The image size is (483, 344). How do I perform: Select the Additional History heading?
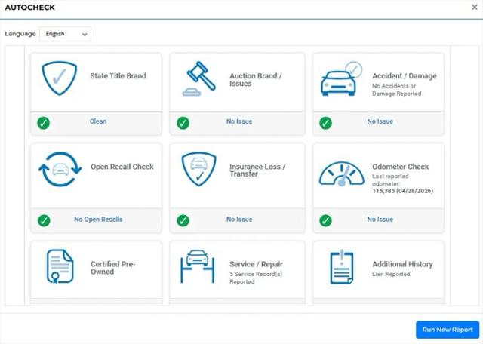coord(402,264)
